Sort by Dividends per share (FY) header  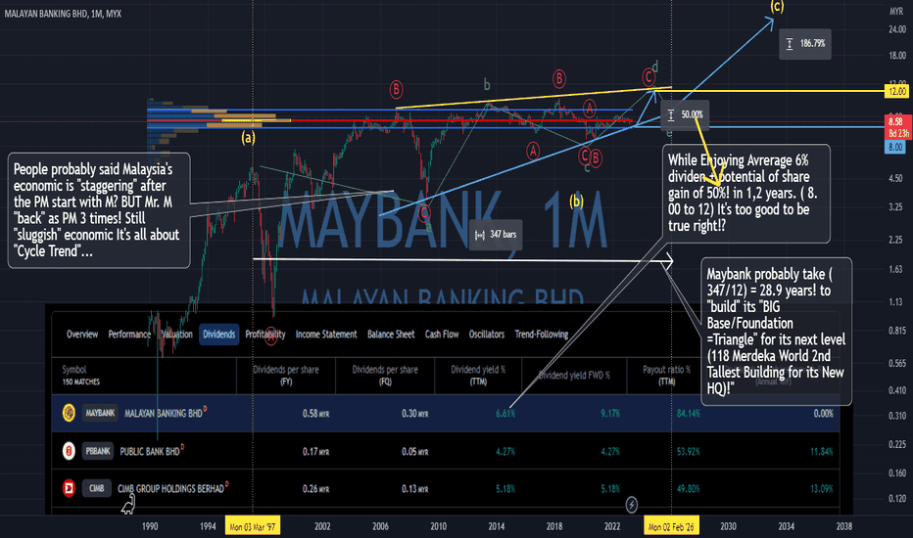point(286,376)
